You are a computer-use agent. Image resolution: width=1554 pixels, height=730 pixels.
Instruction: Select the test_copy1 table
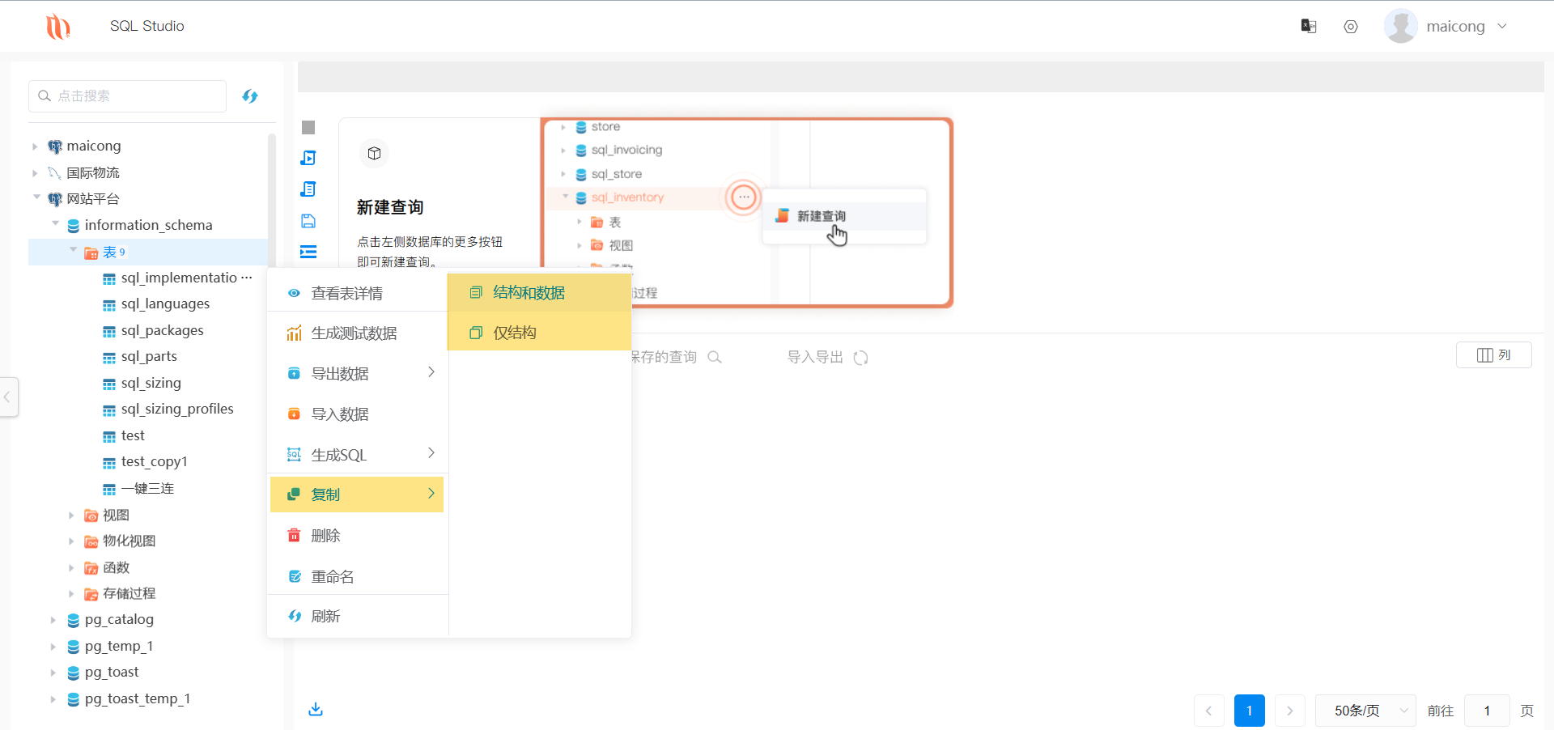pyautogui.click(x=154, y=461)
